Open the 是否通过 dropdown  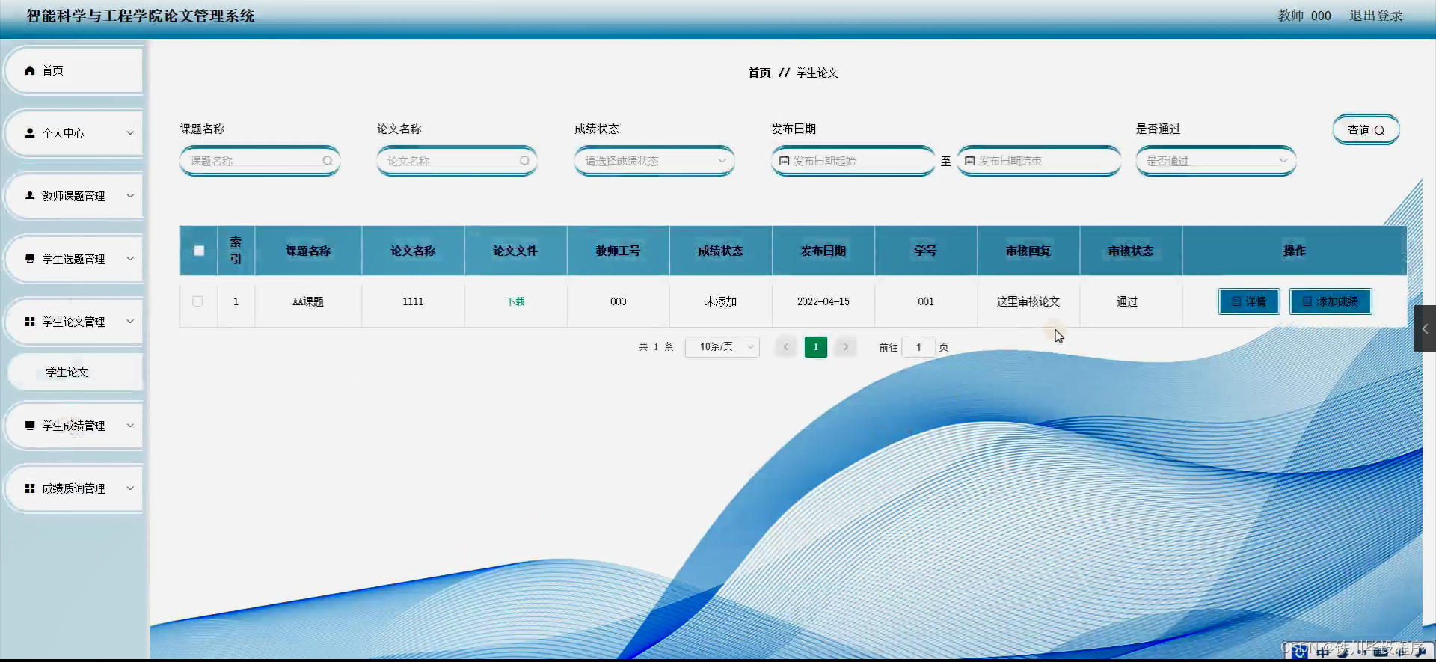(x=1216, y=161)
